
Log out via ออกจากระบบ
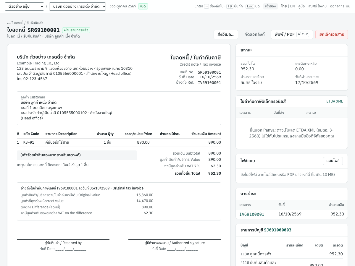pyautogui.click(x=340, y=6)
